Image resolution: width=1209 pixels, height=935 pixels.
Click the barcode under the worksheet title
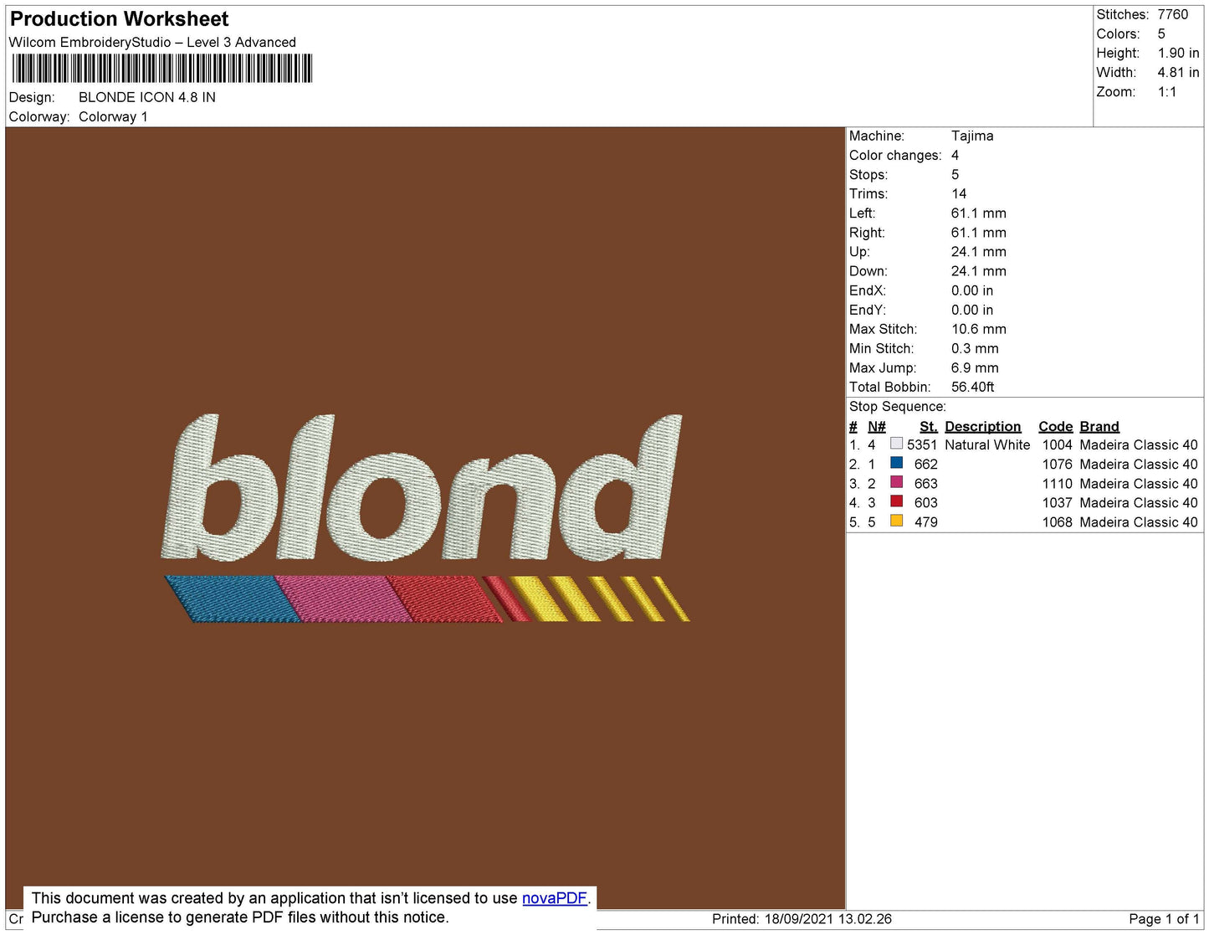[161, 68]
